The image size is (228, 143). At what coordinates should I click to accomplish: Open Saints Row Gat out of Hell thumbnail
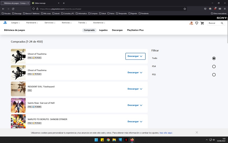[x=18, y=105]
